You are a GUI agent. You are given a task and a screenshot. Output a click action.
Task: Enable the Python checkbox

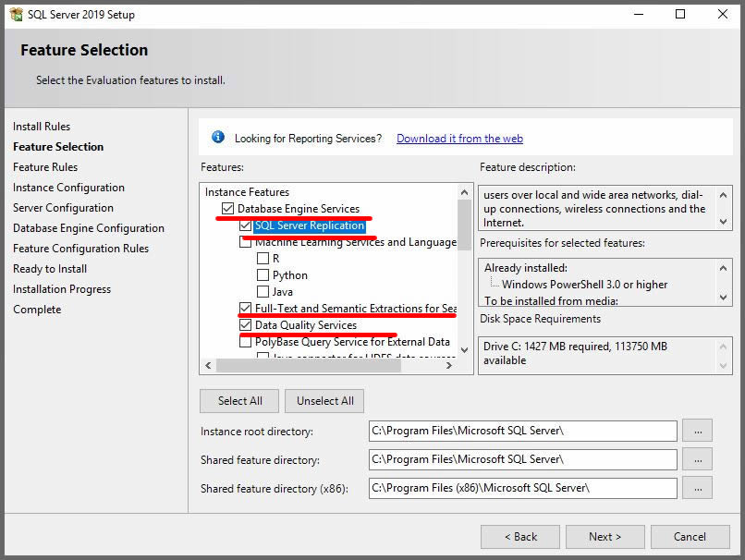[263, 275]
